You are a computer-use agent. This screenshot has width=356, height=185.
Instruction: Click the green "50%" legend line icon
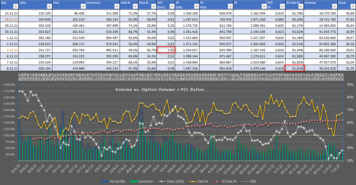(x=245, y=181)
